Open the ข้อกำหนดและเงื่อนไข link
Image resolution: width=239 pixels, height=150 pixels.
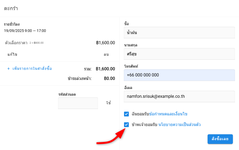point(172,114)
